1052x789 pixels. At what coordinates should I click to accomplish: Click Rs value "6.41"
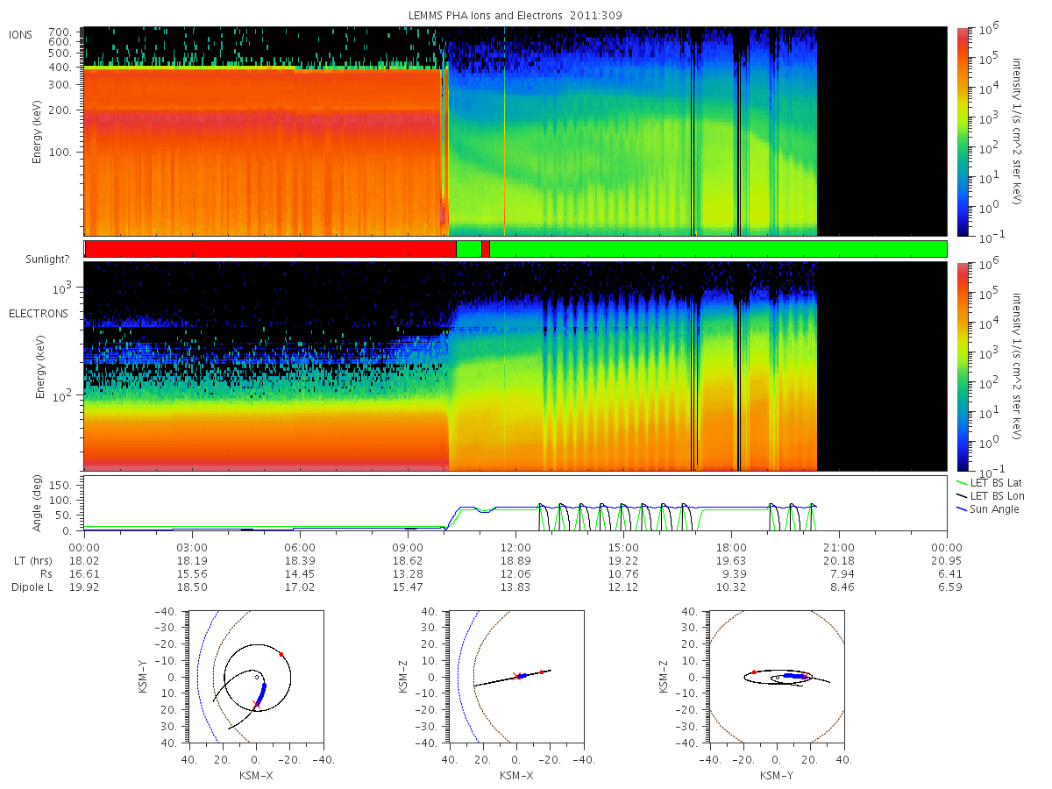pos(947,574)
